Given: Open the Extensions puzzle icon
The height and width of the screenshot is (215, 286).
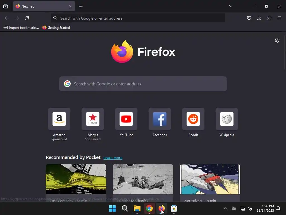Looking at the screenshot, I should [269, 18].
